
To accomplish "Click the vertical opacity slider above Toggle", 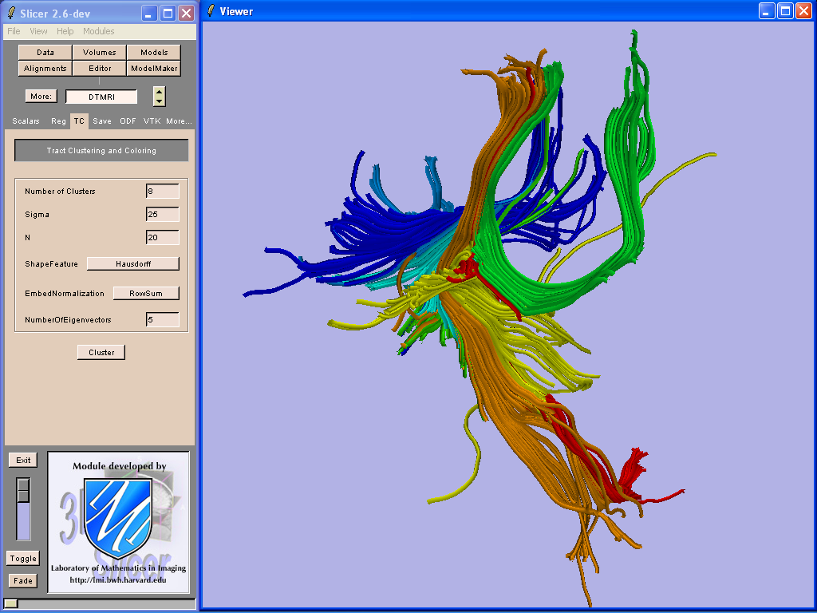I will point(24,508).
